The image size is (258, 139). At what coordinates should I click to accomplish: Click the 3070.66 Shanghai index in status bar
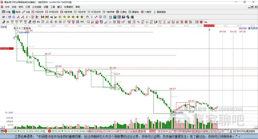[12, 131]
